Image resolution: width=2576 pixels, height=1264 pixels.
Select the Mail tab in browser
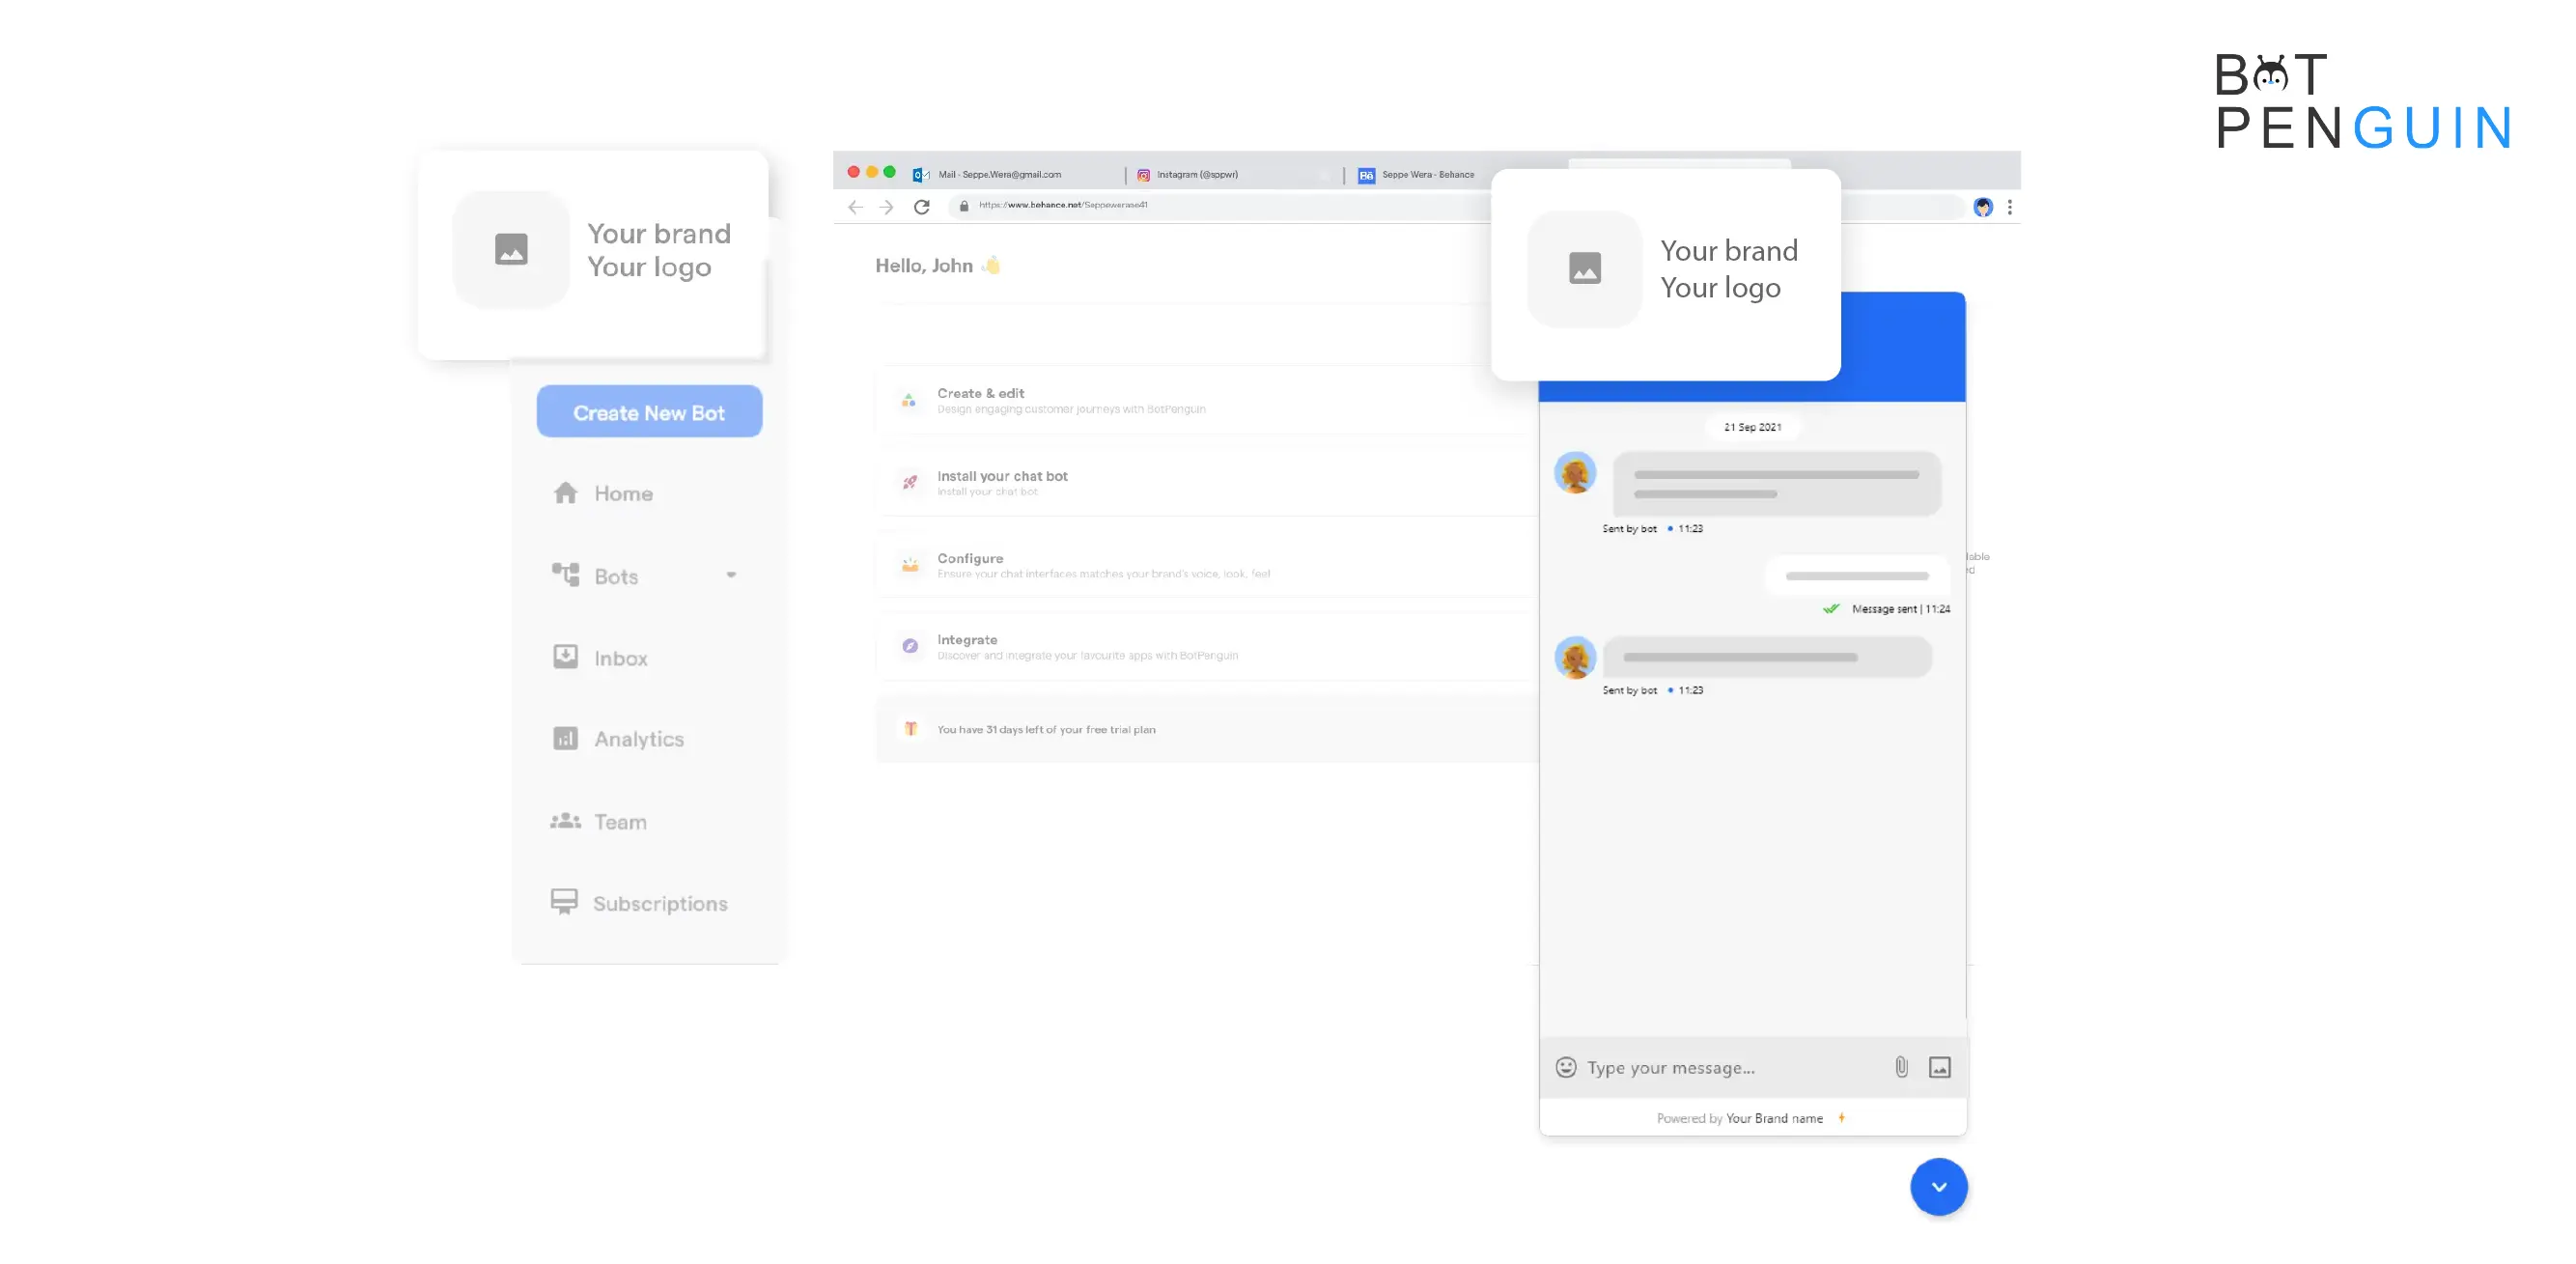[x=999, y=173]
